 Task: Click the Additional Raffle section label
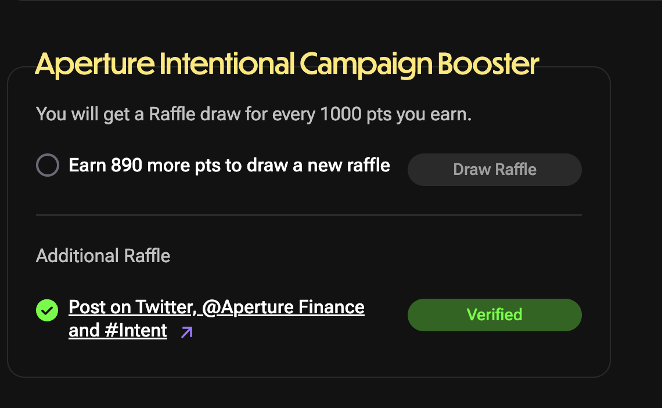coord(103,256)
